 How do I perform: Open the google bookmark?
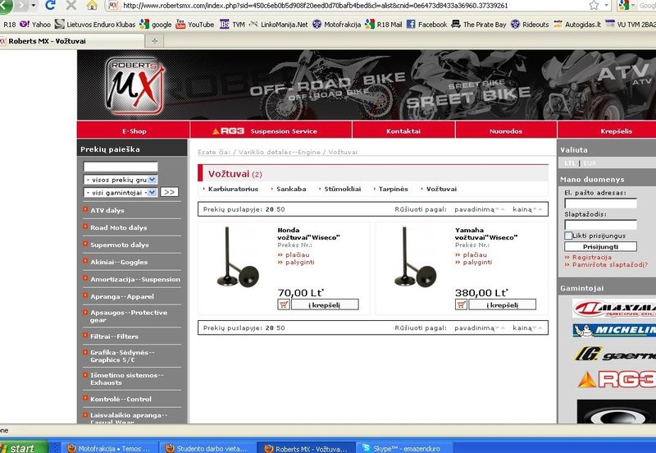(x=156, y=25)
